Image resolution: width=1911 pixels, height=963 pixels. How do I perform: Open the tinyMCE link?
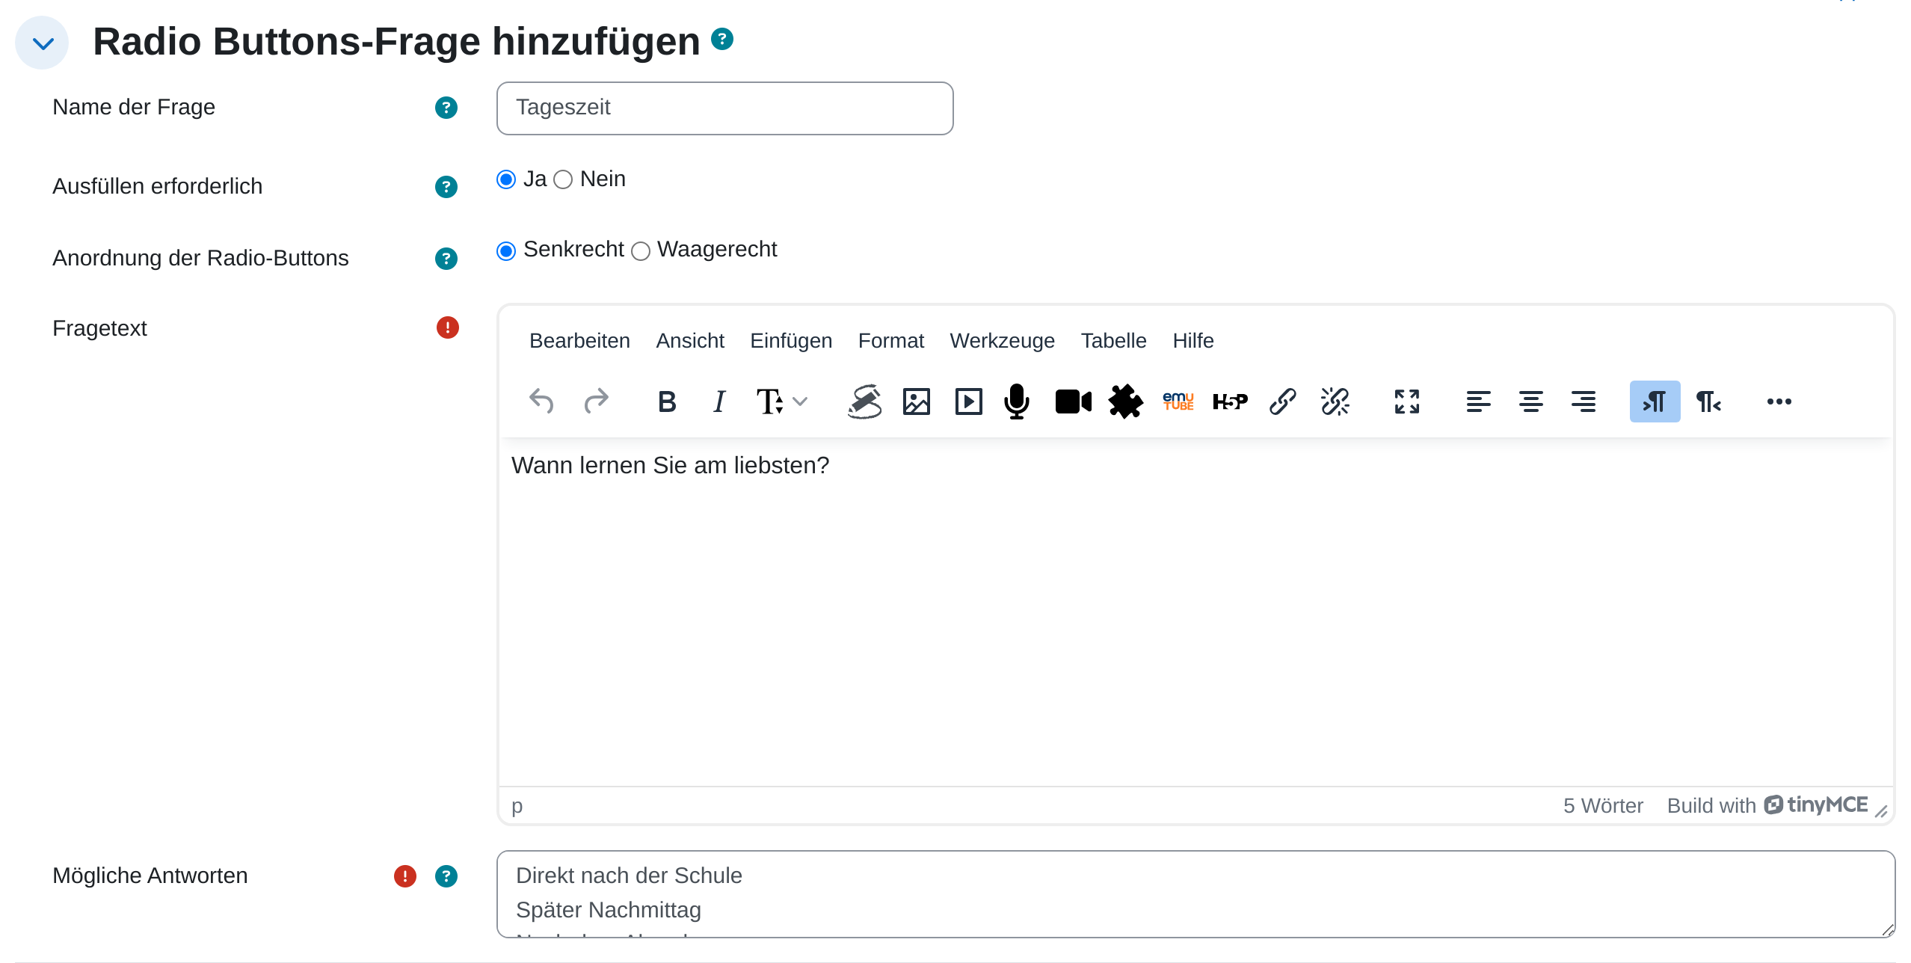coord(1817,805)
